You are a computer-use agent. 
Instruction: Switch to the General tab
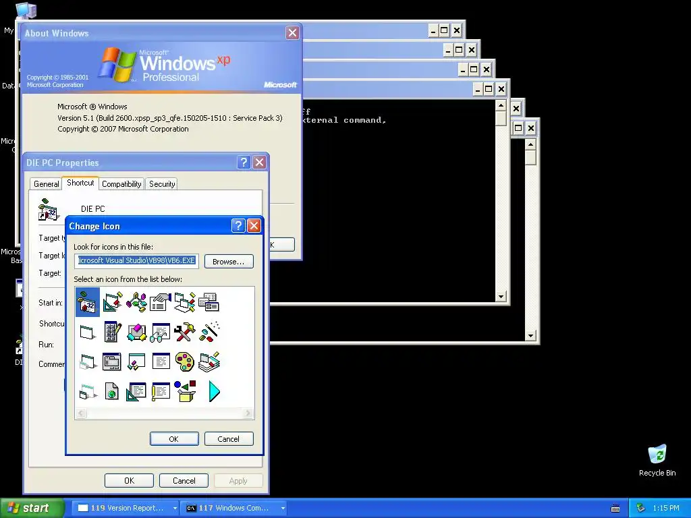(x=47, y=183)
